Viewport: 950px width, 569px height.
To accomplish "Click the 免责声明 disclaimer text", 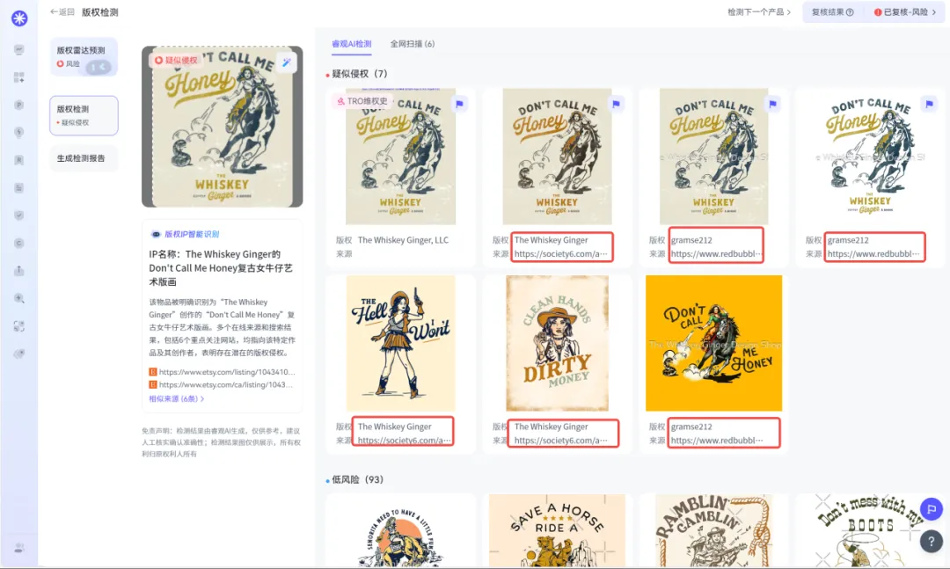I will pyautogui.click(x=221, y=442).
